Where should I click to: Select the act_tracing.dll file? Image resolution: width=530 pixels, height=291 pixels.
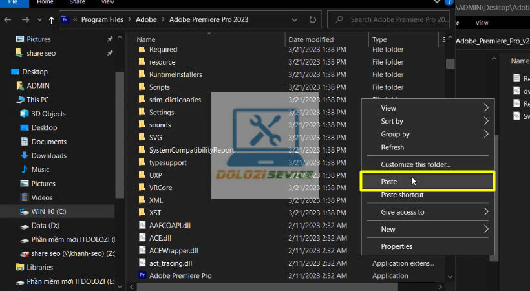171,263
